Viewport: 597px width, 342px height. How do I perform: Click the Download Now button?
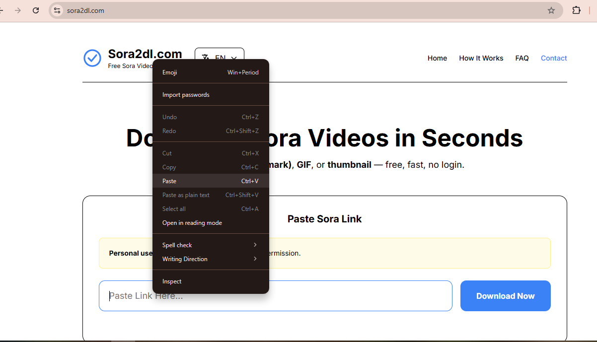click(505, 296)
